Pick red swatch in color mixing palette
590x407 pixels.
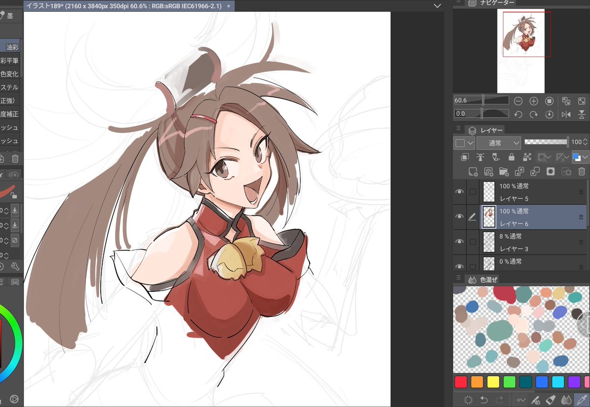point(461,382)
